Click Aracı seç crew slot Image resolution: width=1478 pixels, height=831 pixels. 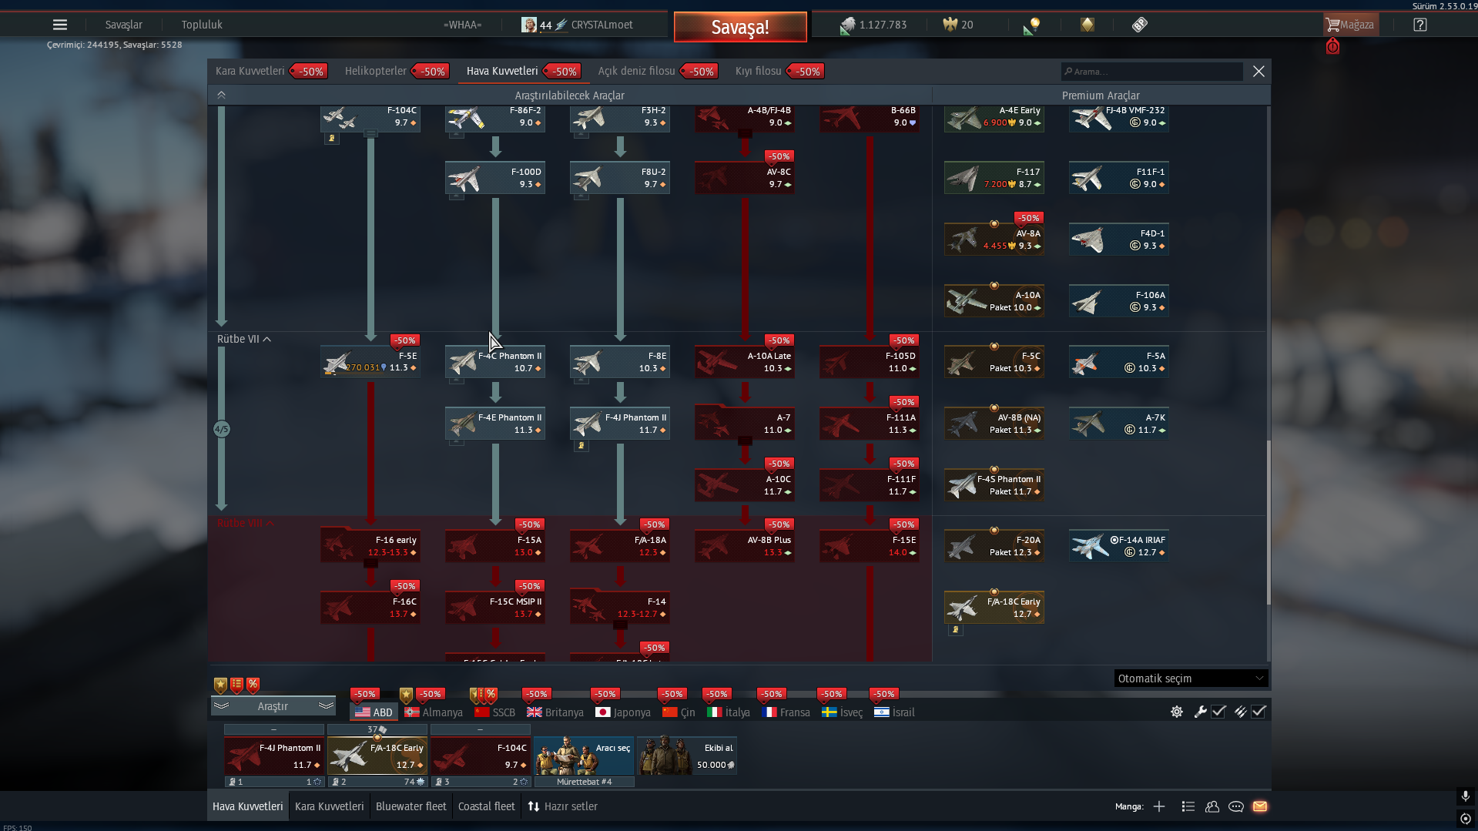[x=584, y=756]
